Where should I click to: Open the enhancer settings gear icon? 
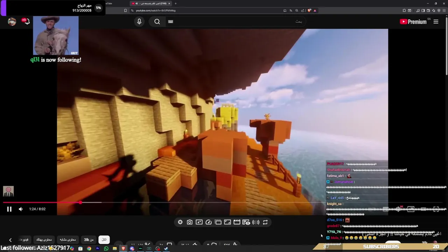[x=180, y=222]
